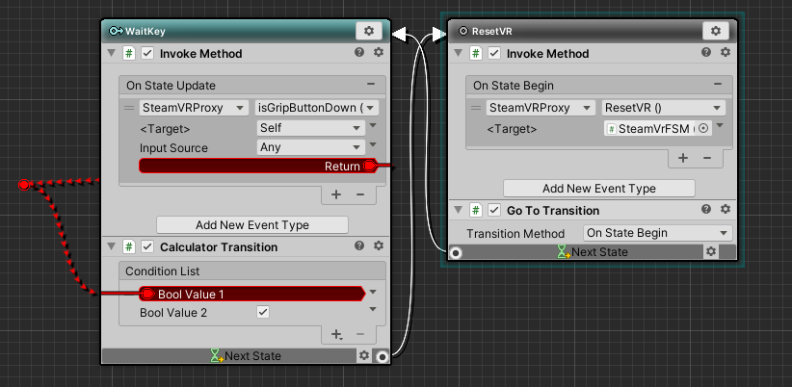Open the Input Source dropdown set to Any
This screenshot has width=792, height=387.
tap(309, 147)
